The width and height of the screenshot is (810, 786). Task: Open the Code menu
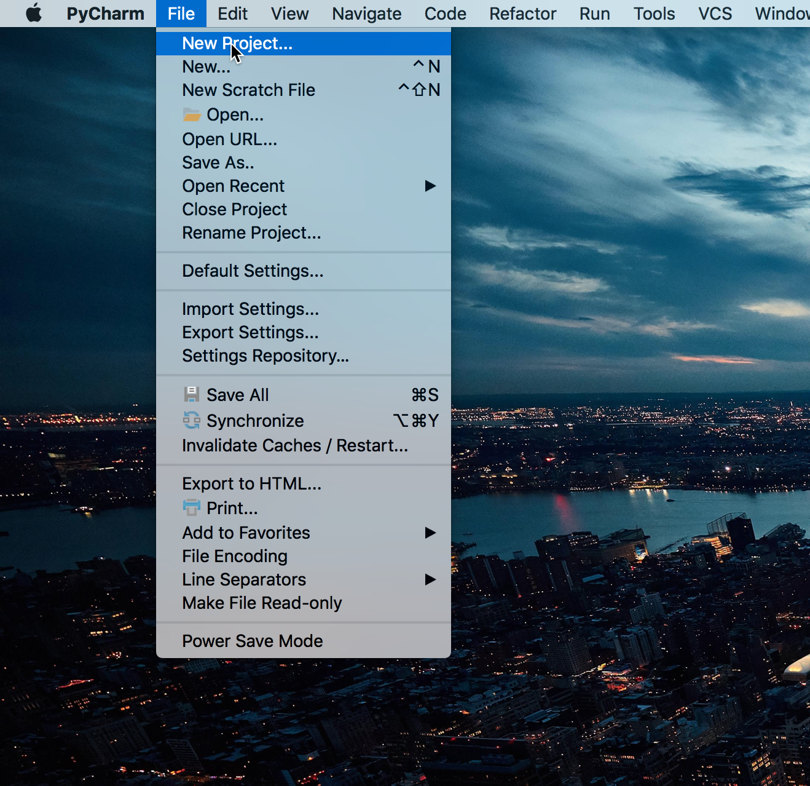[445, 14]
